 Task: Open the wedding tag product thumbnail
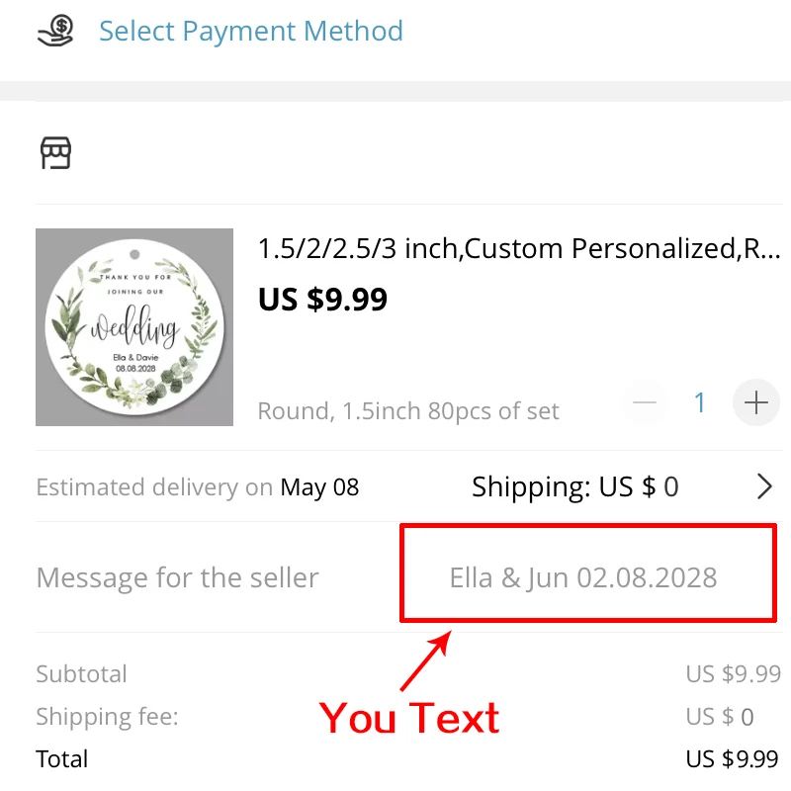coord(134,327)
